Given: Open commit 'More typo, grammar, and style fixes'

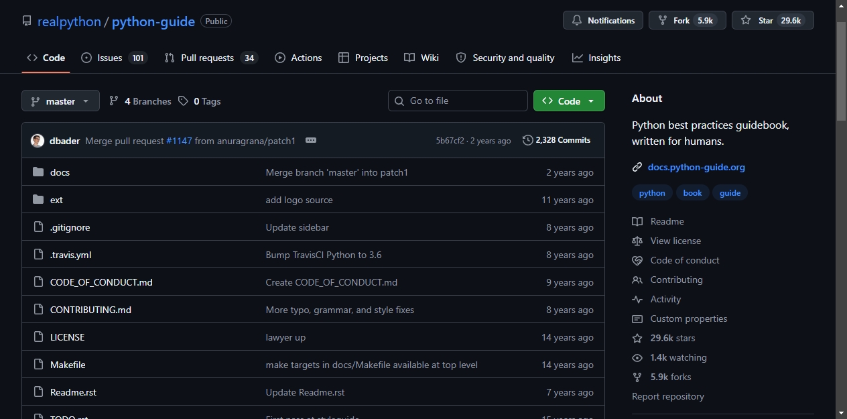Looking at the screenshot, I should pyautogui.click(x=340, y=310).
